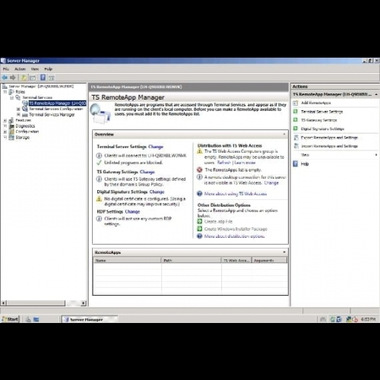Click the Up One Level folder toolbar icon

(x=24, y=78)
